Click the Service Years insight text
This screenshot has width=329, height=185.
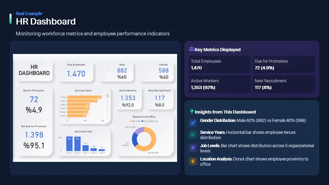click(247, 135)
